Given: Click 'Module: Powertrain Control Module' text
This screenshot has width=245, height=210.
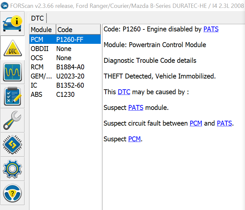Looking at the screenshot, I should pyautogui.click(x=155, y=45).
